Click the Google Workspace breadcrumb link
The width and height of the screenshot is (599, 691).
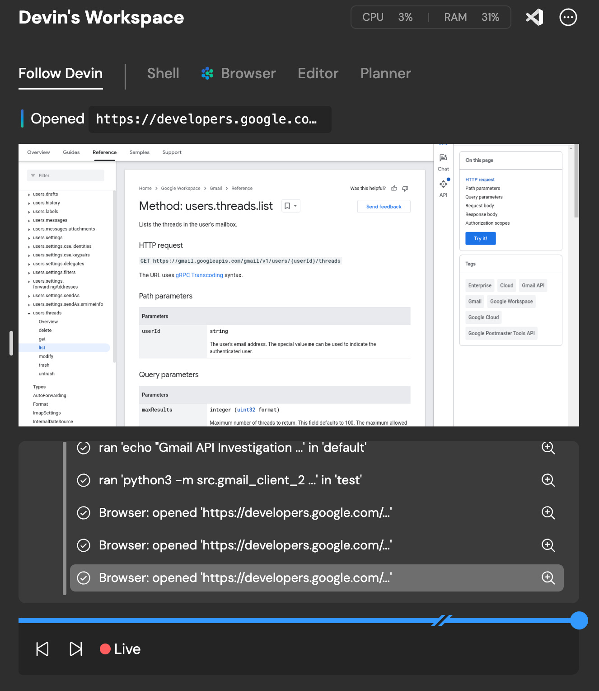pos(181,188)
